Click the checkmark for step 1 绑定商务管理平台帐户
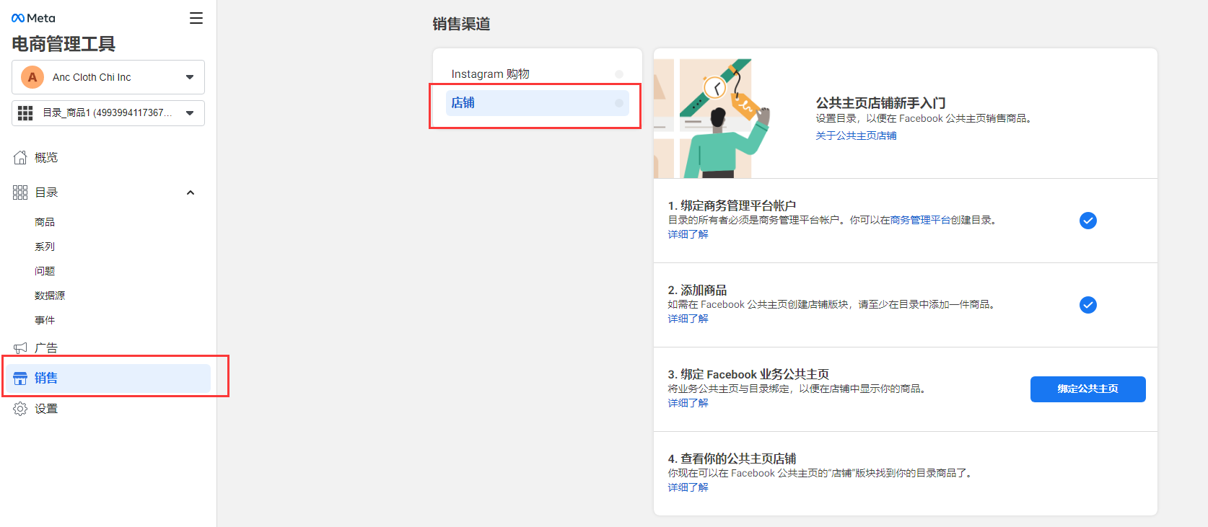Screen dimensions: 1208x527 1088,221
